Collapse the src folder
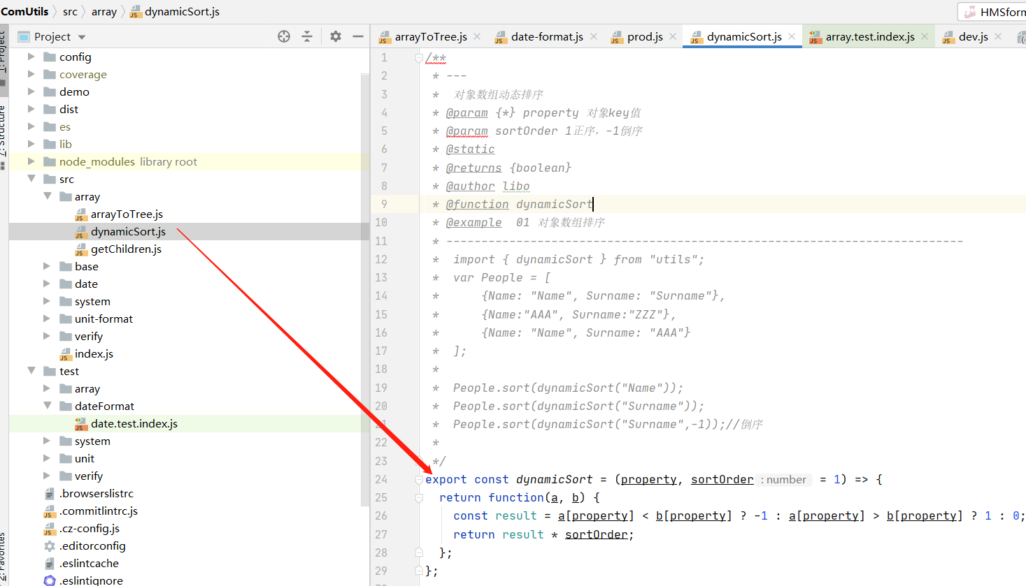This screenshot has width=1026, height=586. point(31,179)
